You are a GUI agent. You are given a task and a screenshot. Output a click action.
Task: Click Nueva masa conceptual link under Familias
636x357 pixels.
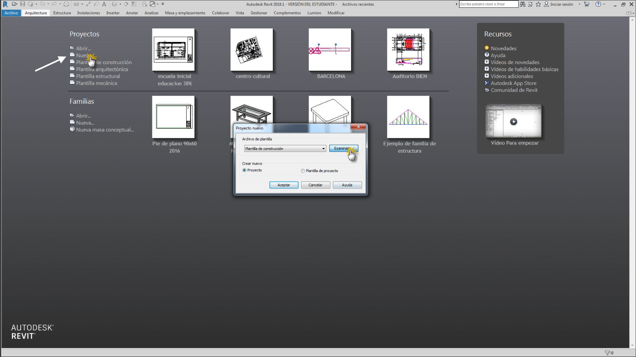105,130
